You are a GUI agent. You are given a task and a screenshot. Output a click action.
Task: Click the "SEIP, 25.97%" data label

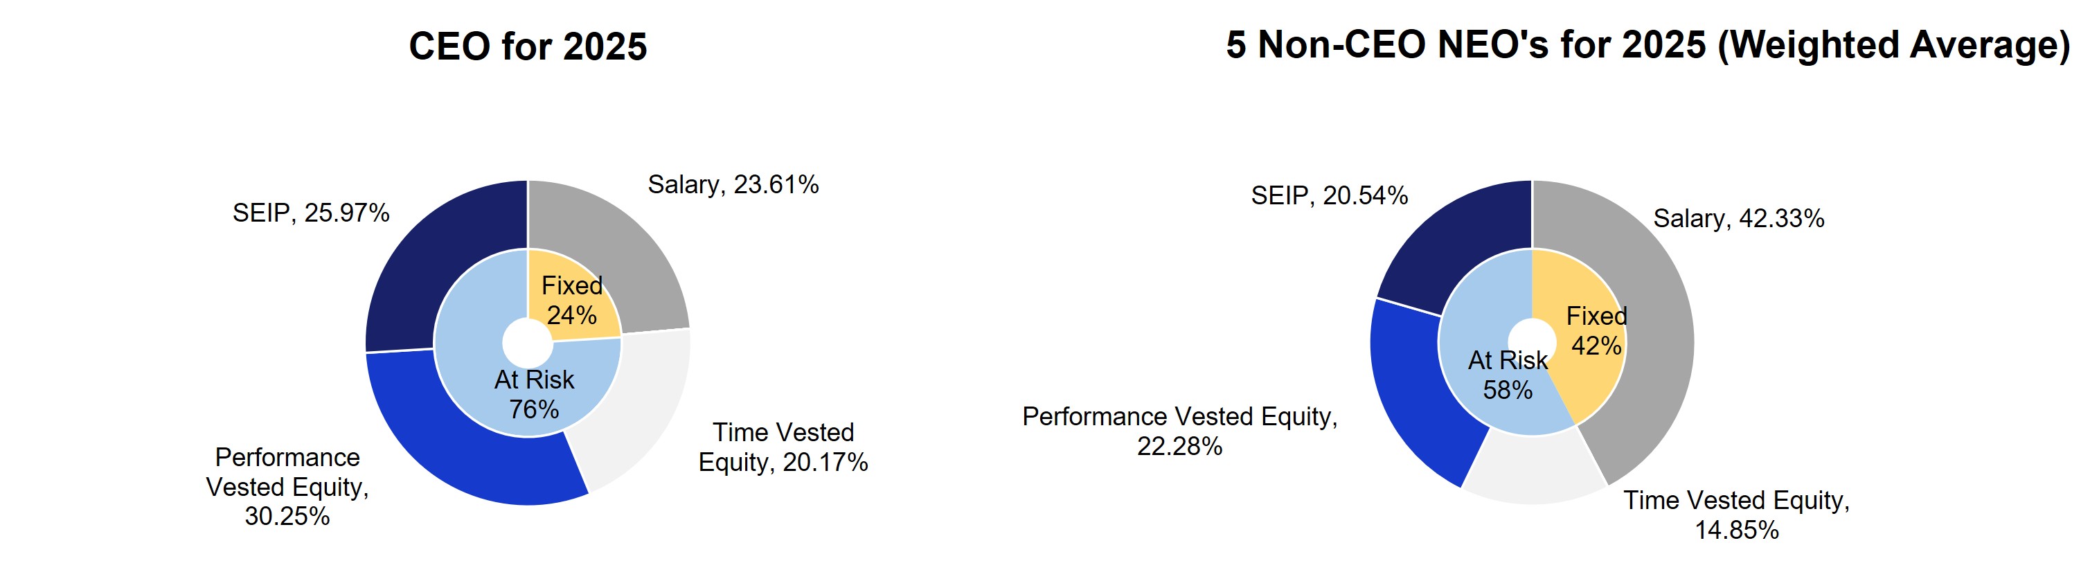[x=311, y=213]
